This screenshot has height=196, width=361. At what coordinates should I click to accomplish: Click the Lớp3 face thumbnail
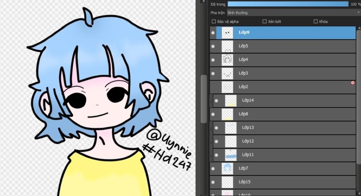pyautogui.click(x=227, y=73)
